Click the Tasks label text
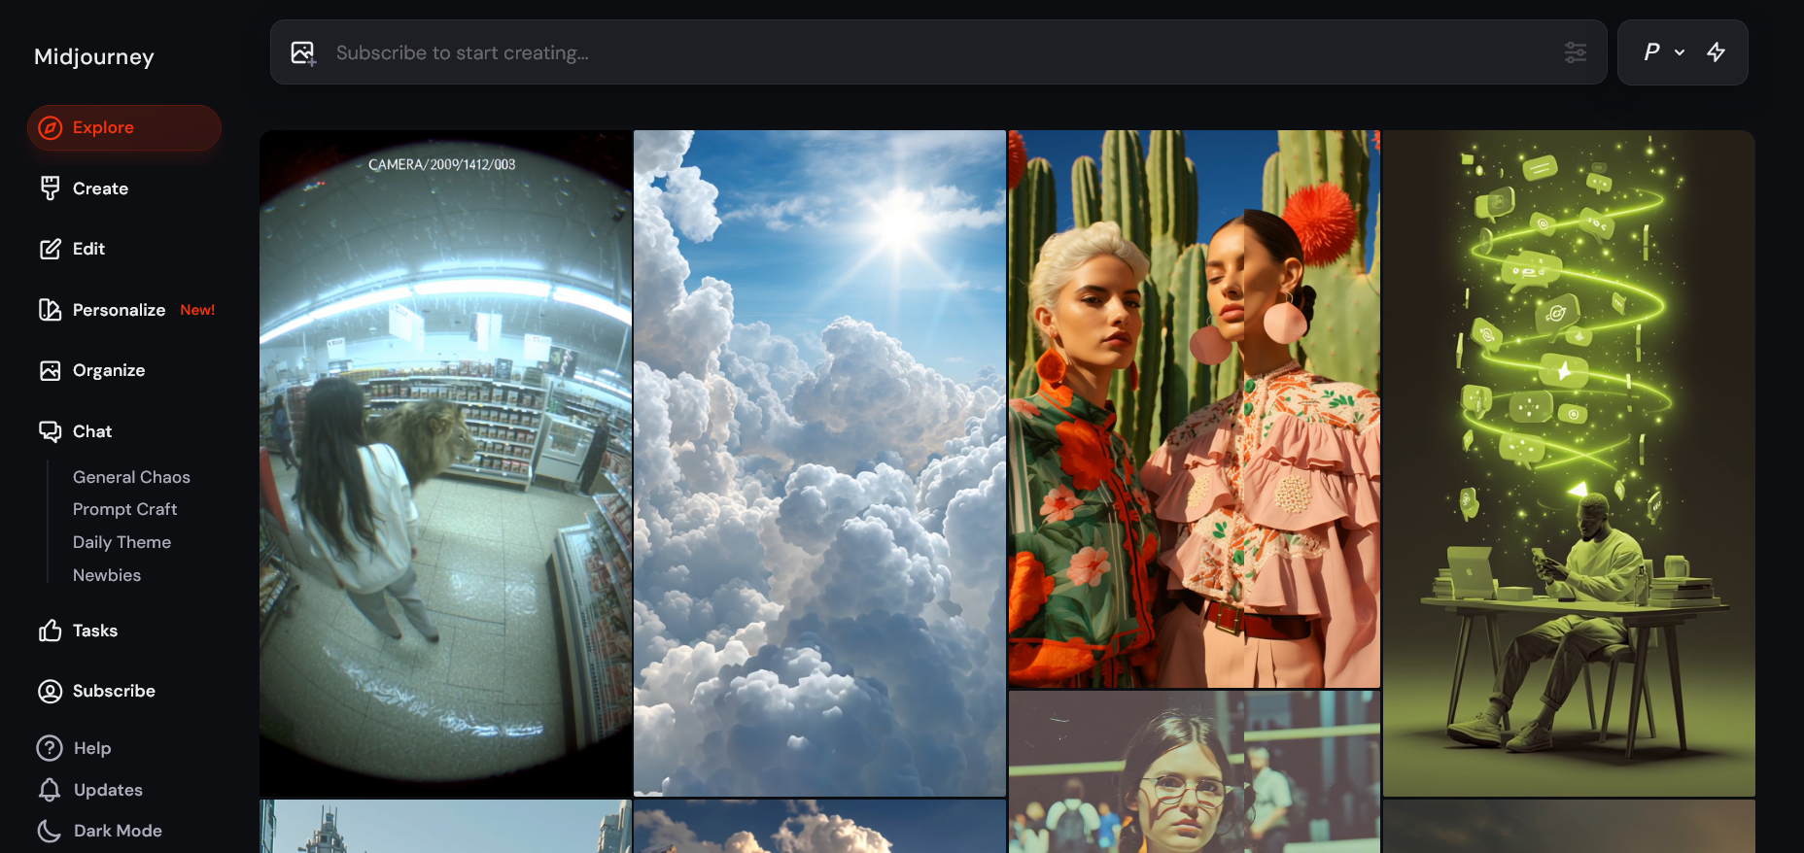The image size is (1804, 853). tap(95, 631)
